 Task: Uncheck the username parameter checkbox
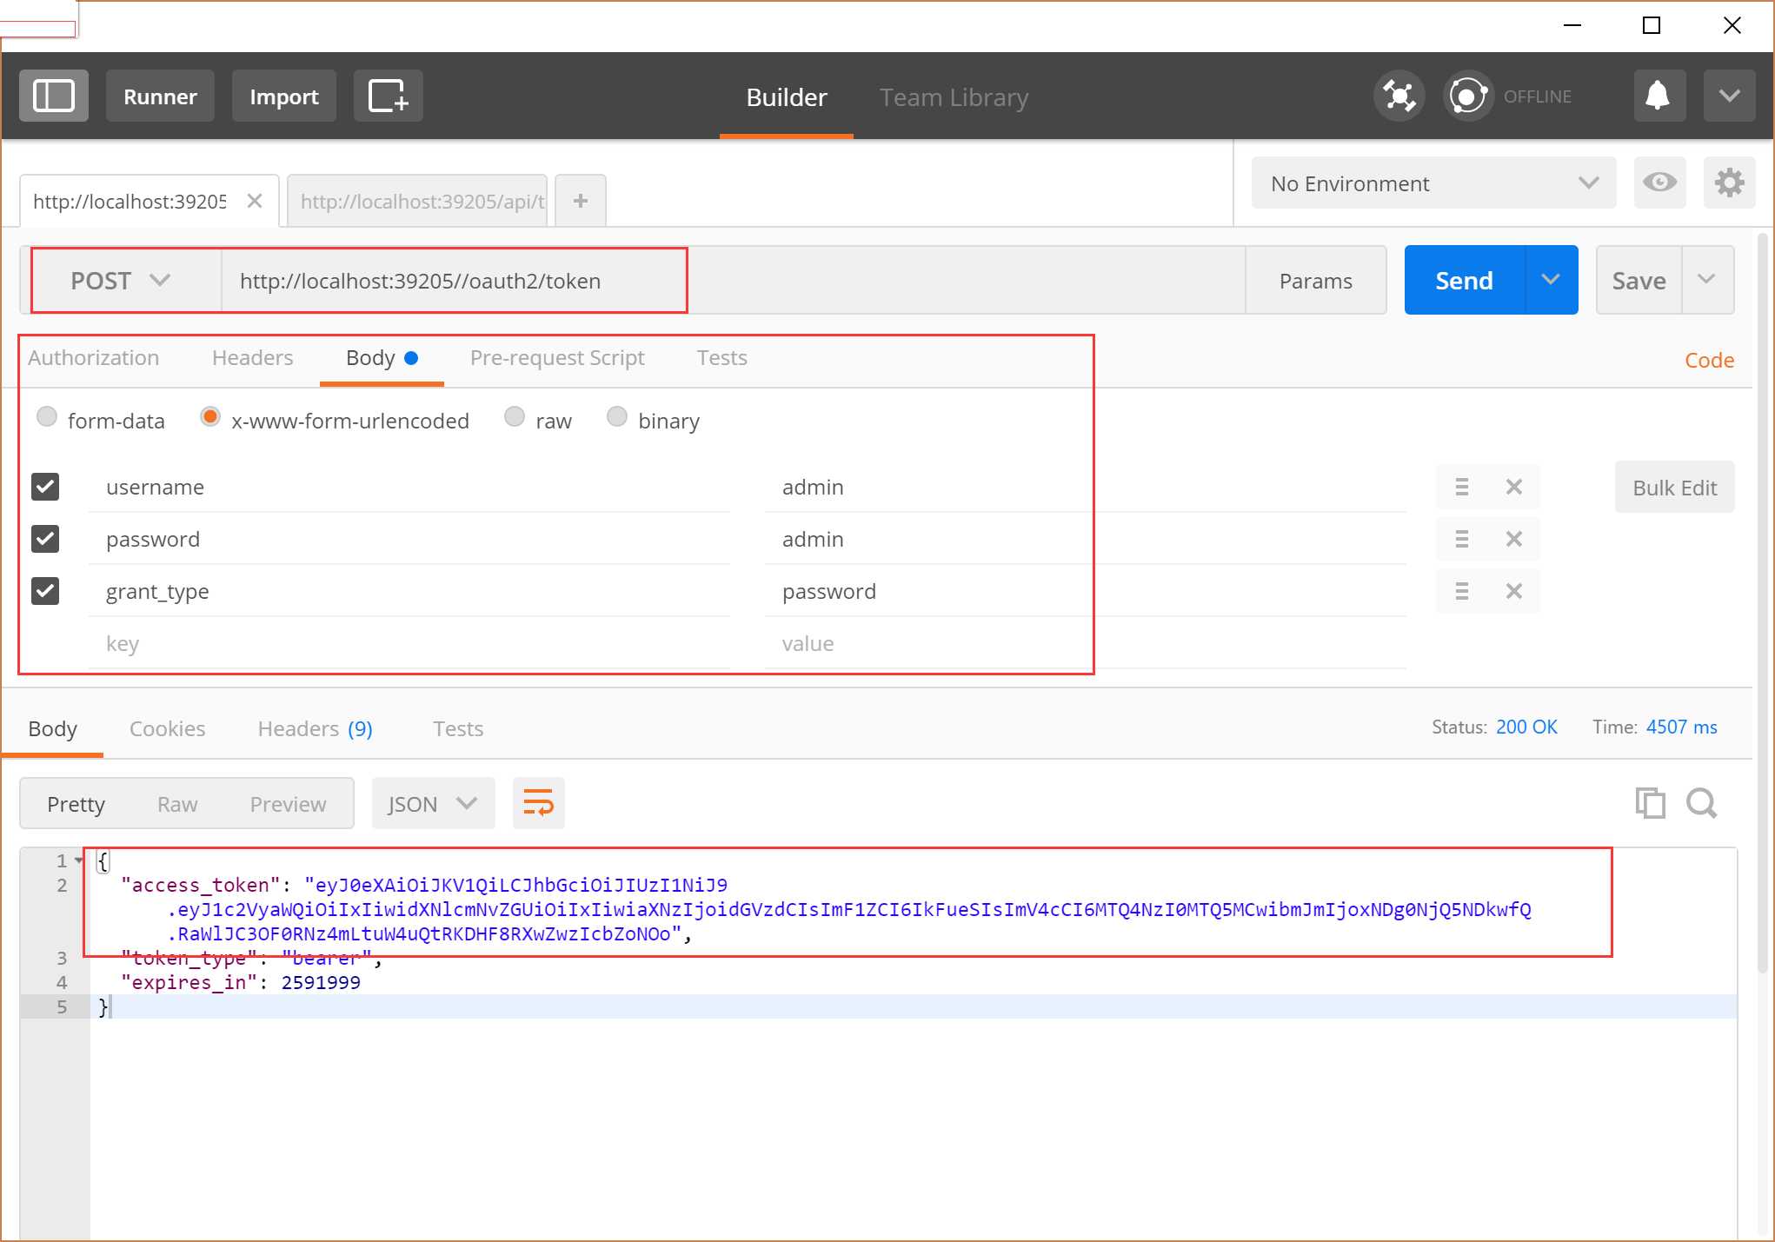[x=45, y=487]
